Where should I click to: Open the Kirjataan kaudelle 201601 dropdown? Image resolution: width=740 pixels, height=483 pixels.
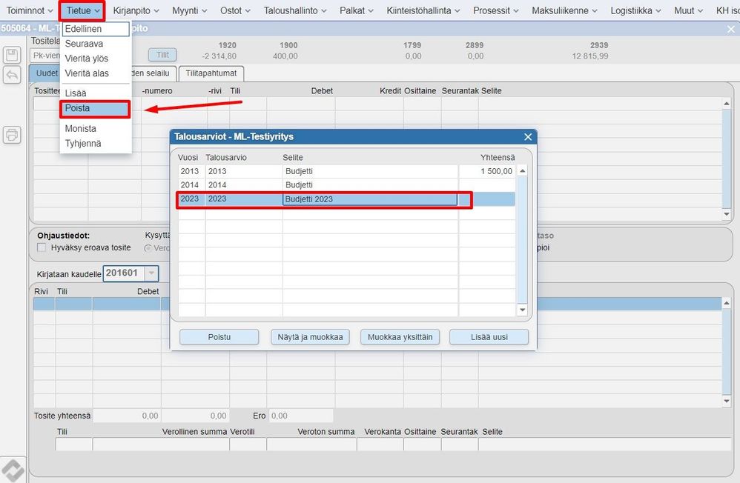(x=151, y=273)
